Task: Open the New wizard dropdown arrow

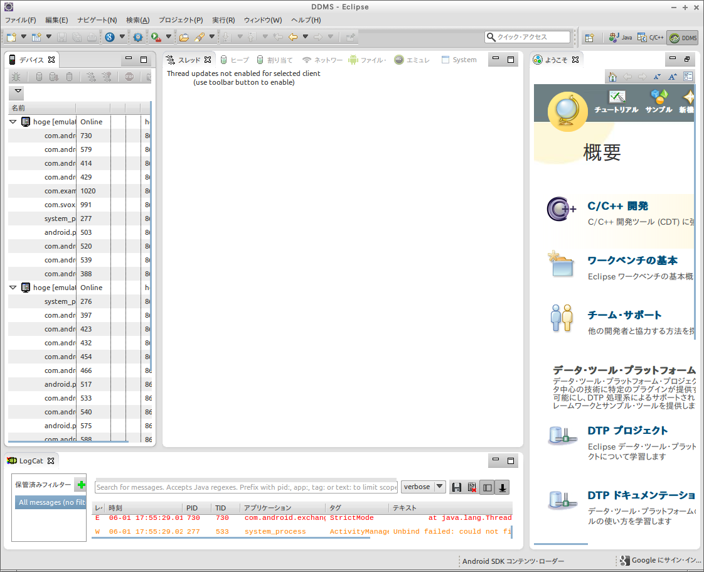Action: [x=23, y=37]
